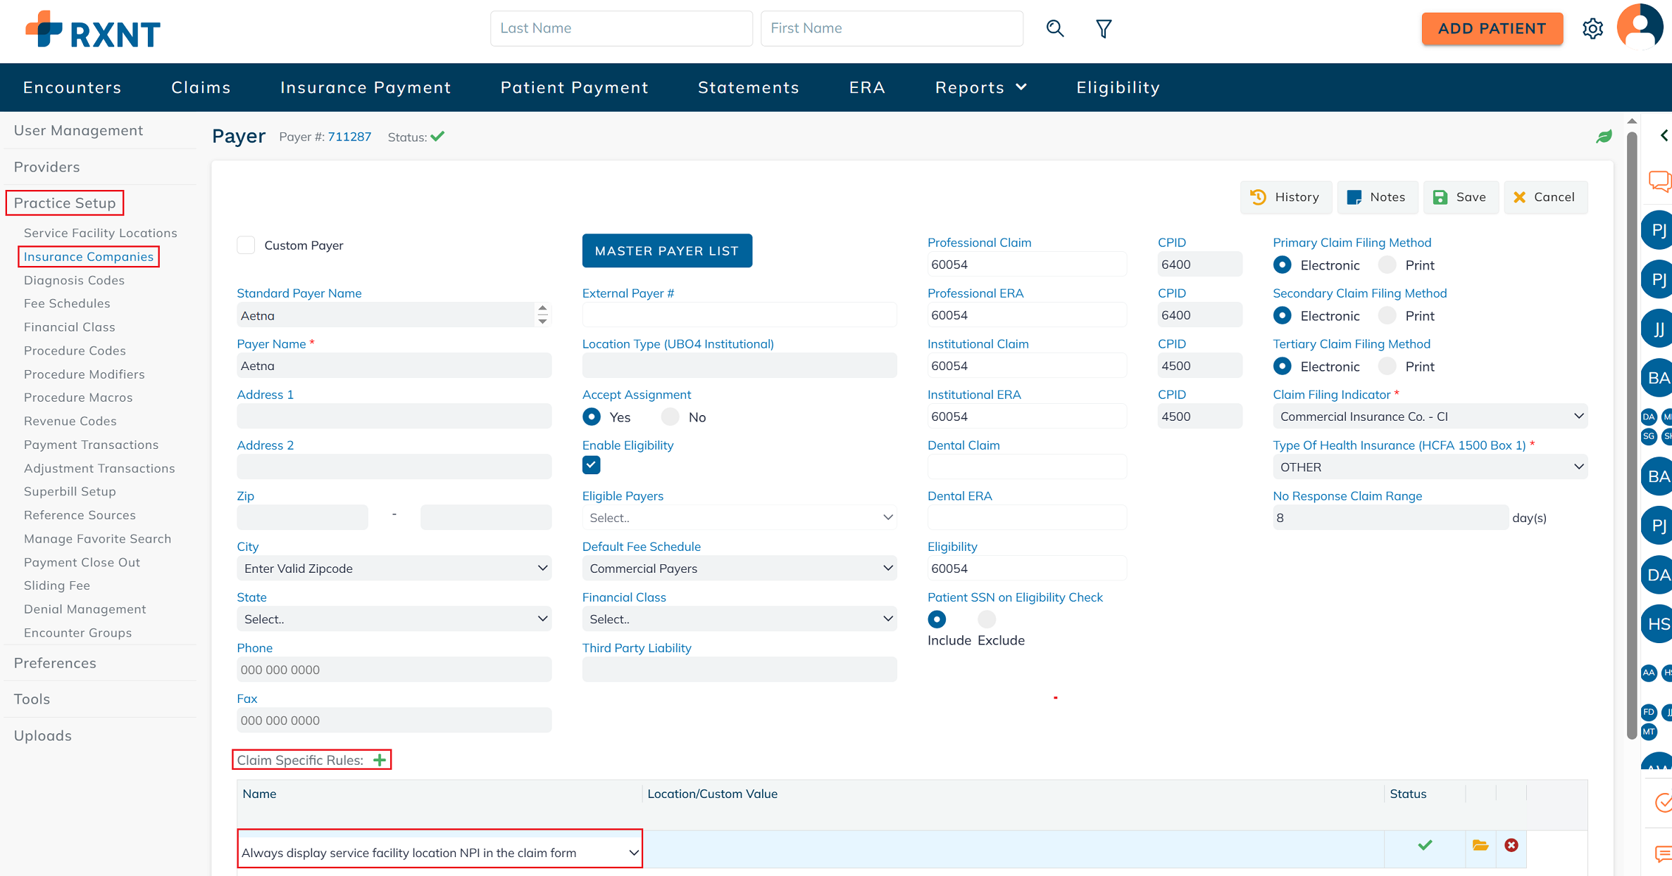The height and width of the screenshot is (876, 1672).
Task: Click the Save button
Action: pyautogui.click(x=1460, y=197)
